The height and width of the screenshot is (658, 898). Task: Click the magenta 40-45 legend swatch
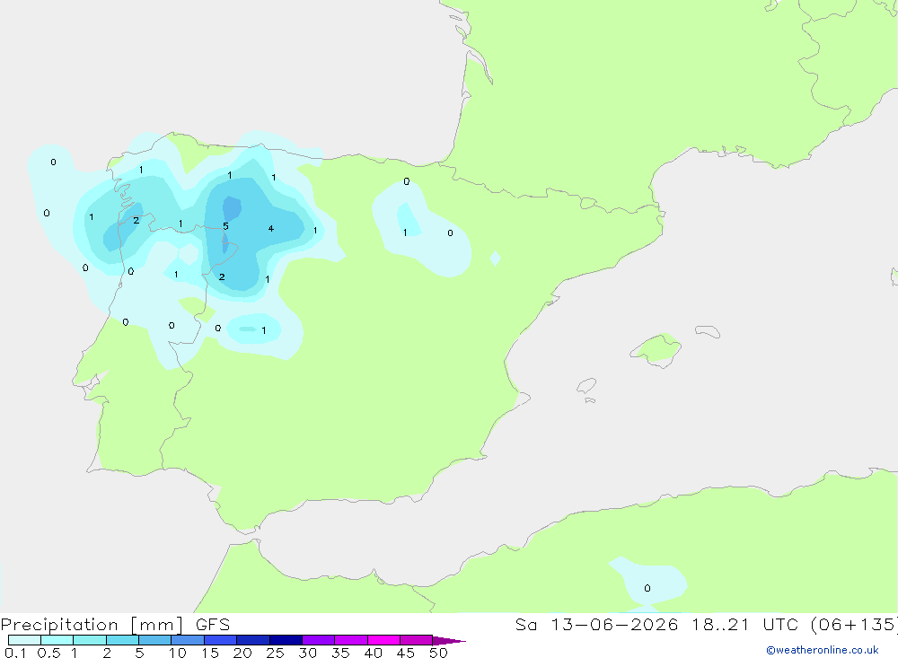(383, 640)
